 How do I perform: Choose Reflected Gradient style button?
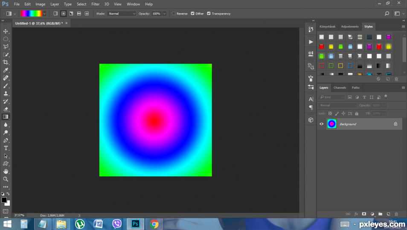(x=79, y=14)
